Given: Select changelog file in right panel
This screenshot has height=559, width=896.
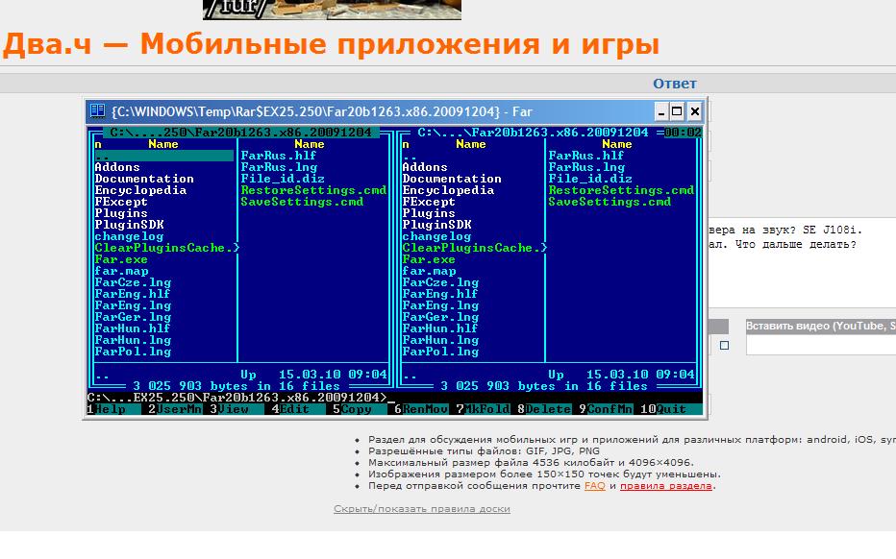Looking at the screenshot, I should pyautogui.click(x=436, y=236).
